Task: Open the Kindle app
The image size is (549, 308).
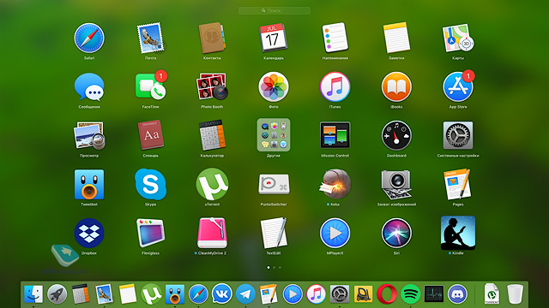Action: (x=458, y=233)
